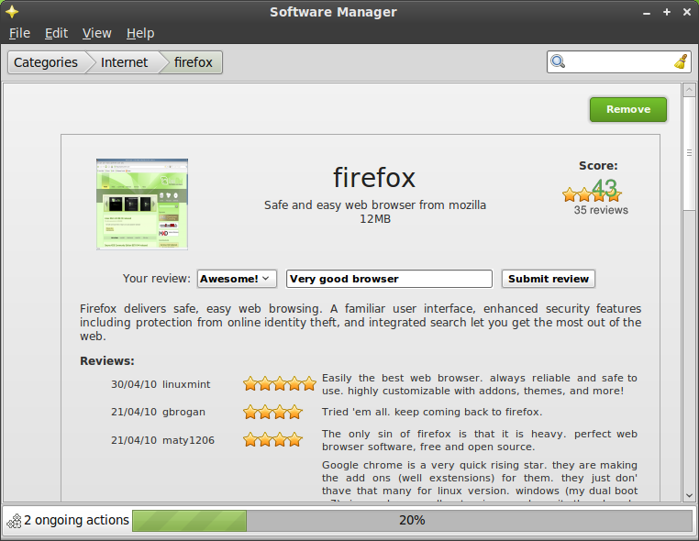Click the magnifier search icon

[x=558, y=61]
